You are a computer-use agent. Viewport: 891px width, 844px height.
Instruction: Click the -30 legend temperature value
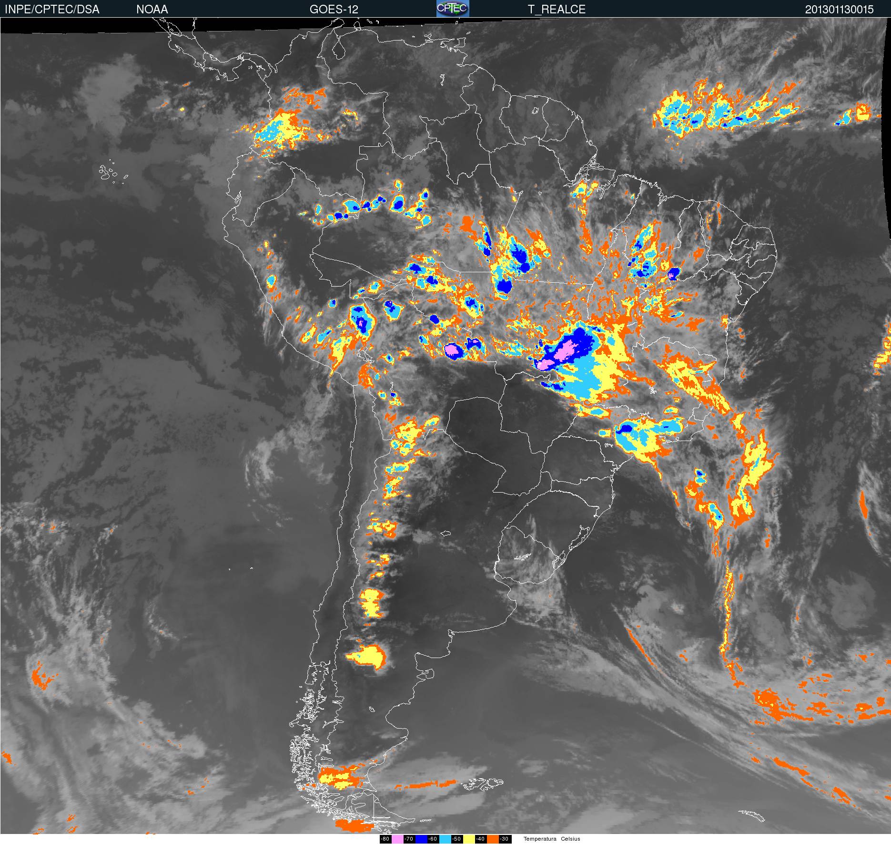(505, 839)
